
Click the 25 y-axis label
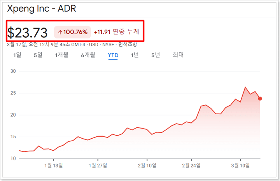pyautogui.click(x=13, y=93)
